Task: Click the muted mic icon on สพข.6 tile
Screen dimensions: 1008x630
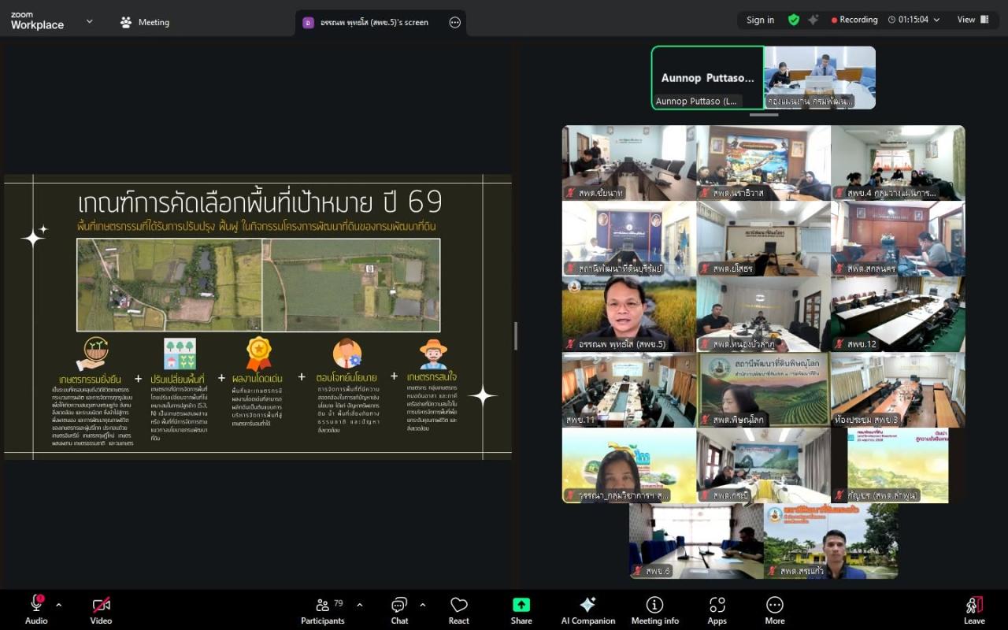Action: click(x=637, y=571)
